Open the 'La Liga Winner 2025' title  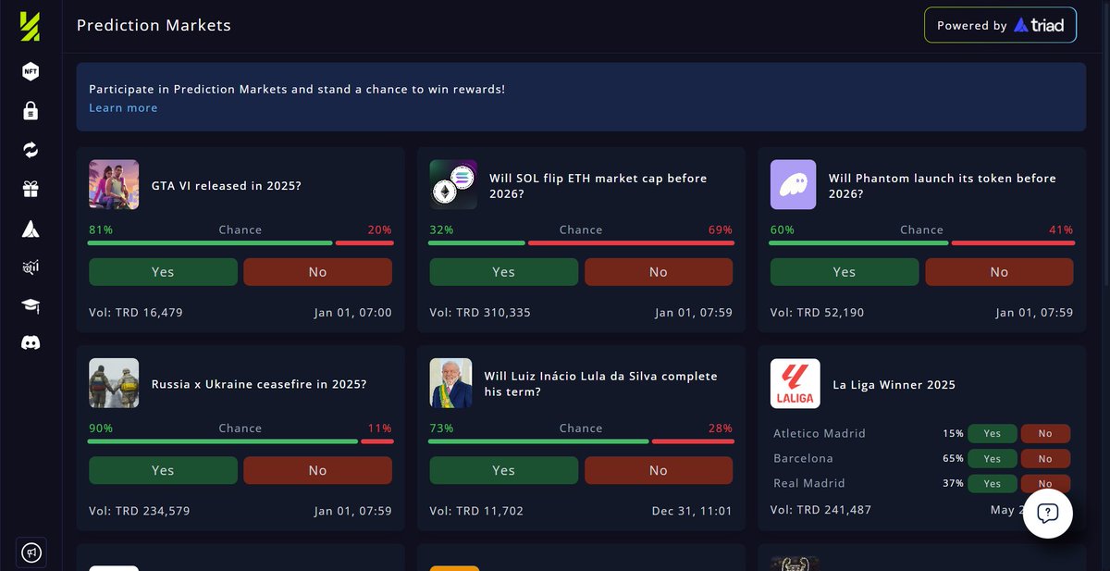point(894,385)
